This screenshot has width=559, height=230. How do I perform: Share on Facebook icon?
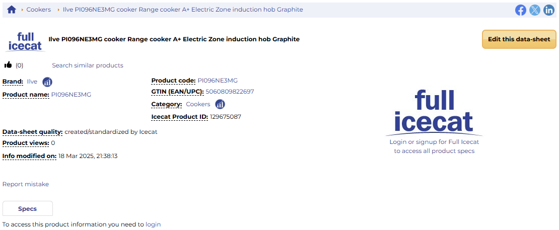[x=521, y=10]
